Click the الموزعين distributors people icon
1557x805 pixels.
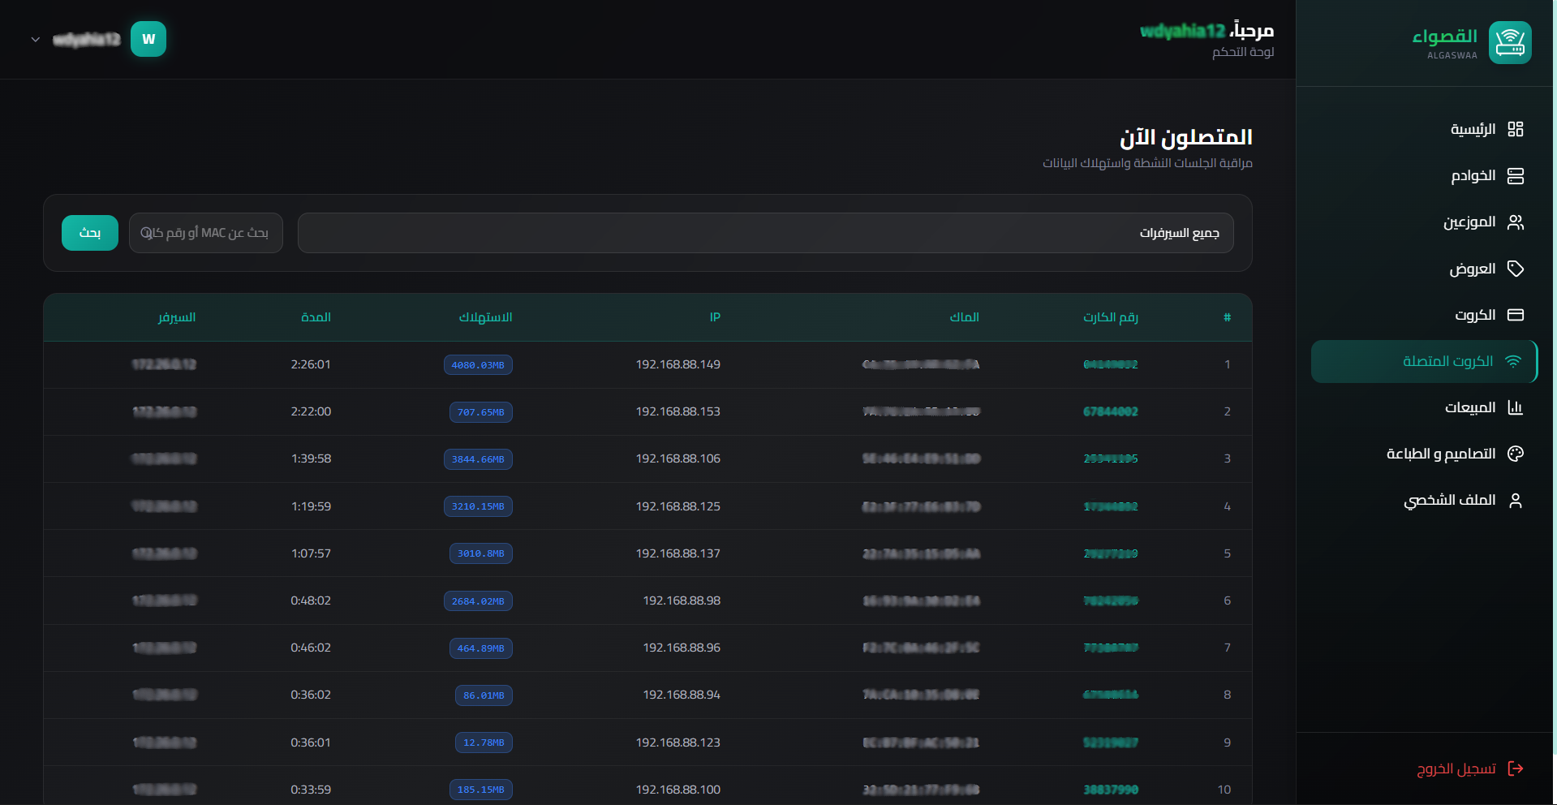click(x=1516, y=222)
